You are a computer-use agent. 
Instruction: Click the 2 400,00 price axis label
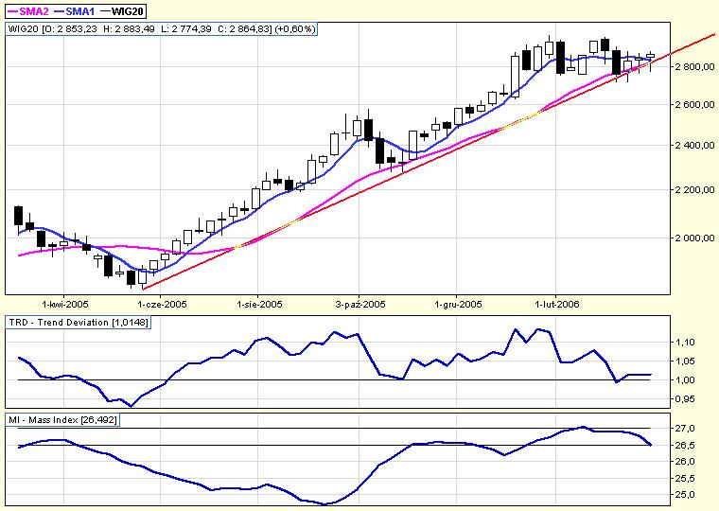point(694,146)
